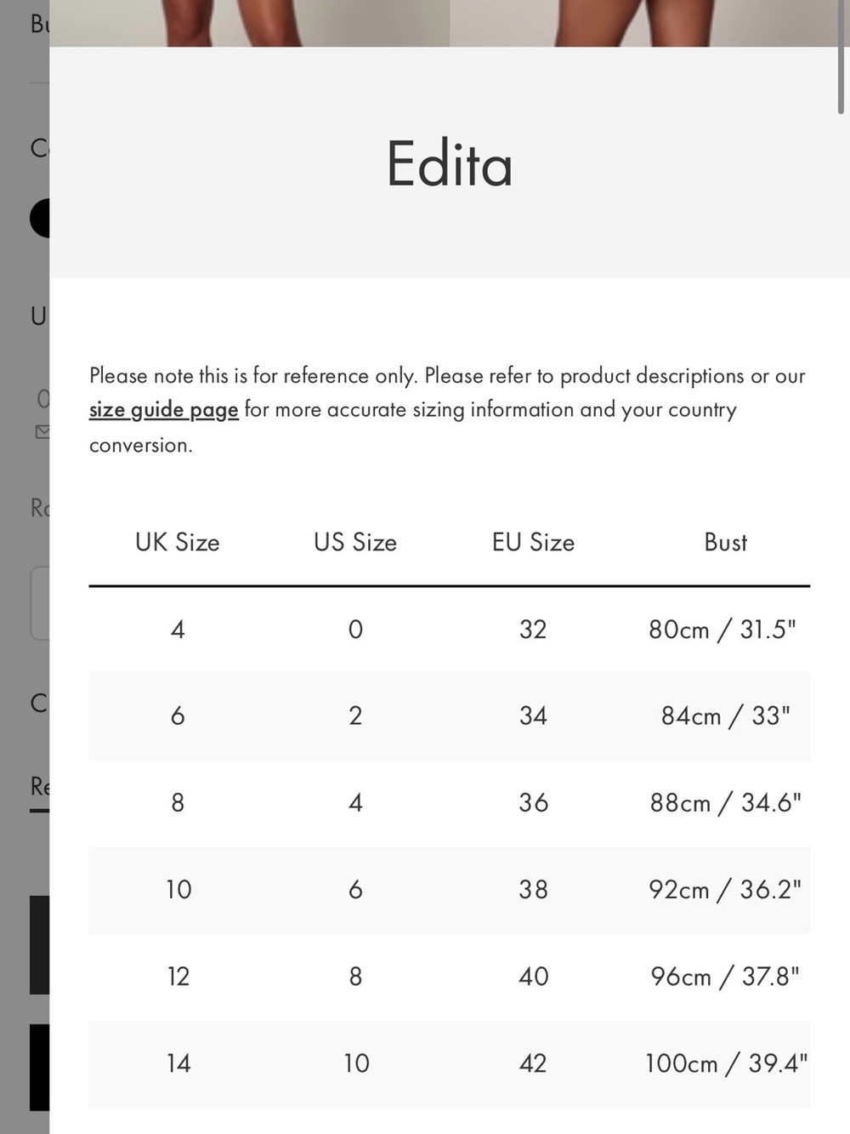The width and height of the screenshot is (850, 1134).
Task: Select the 80cm / 31.5" bust cell
Action: (x=722, y=630)
